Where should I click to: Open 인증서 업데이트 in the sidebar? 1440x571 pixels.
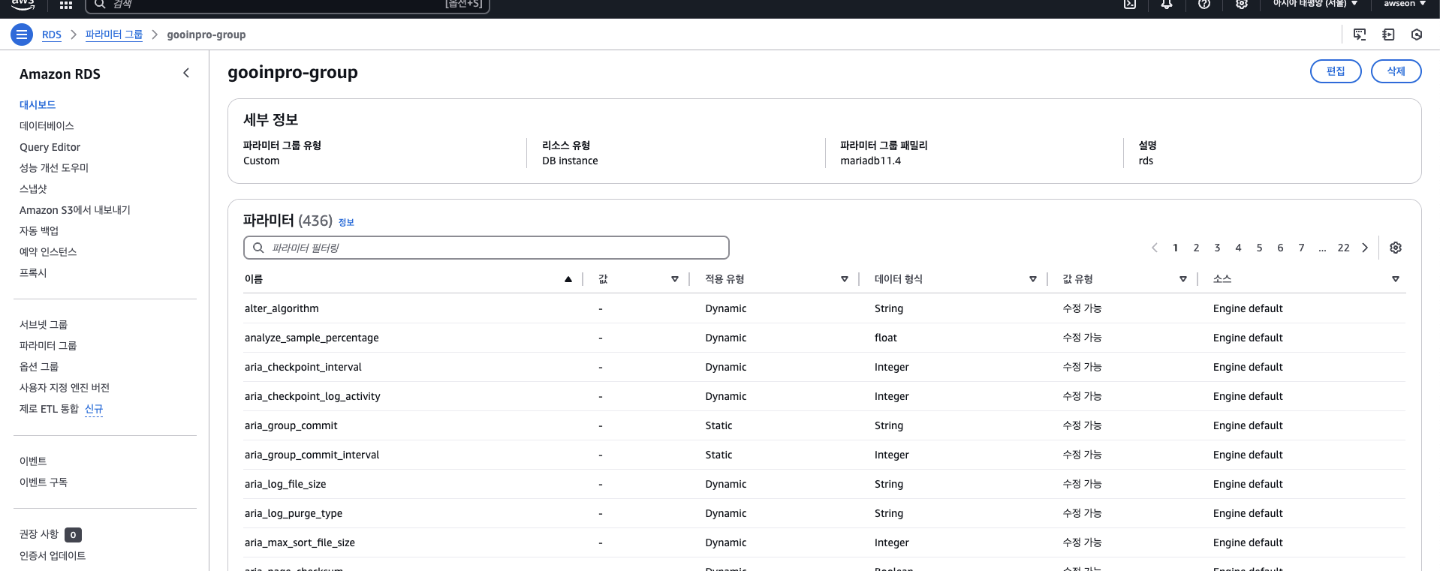[53, 556]
